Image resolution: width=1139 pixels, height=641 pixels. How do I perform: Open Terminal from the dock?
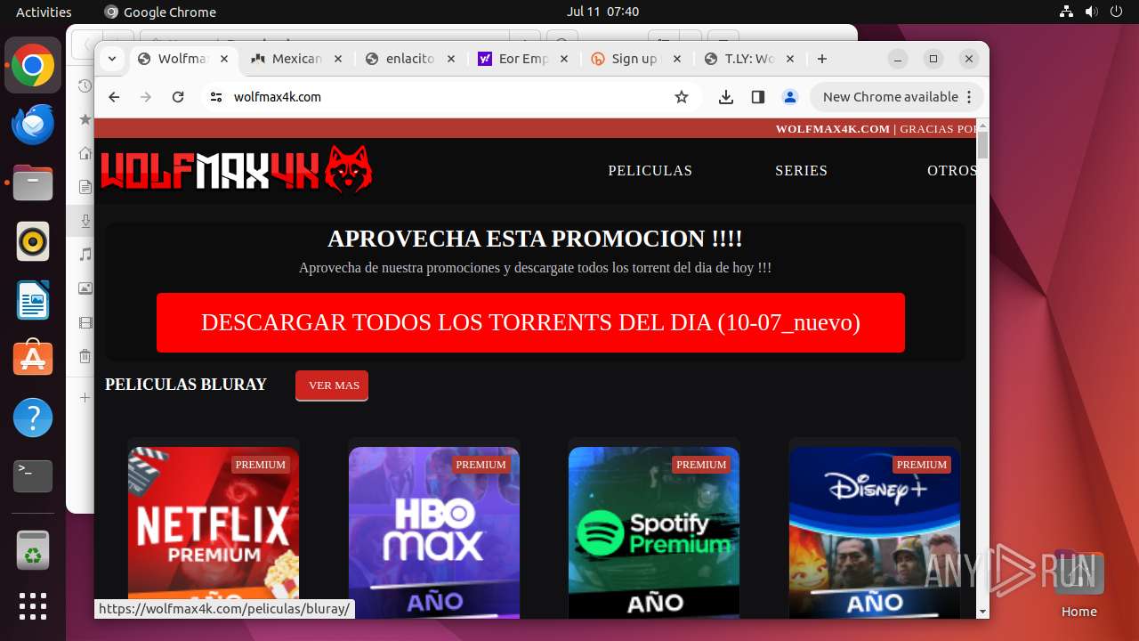(33, 476)
